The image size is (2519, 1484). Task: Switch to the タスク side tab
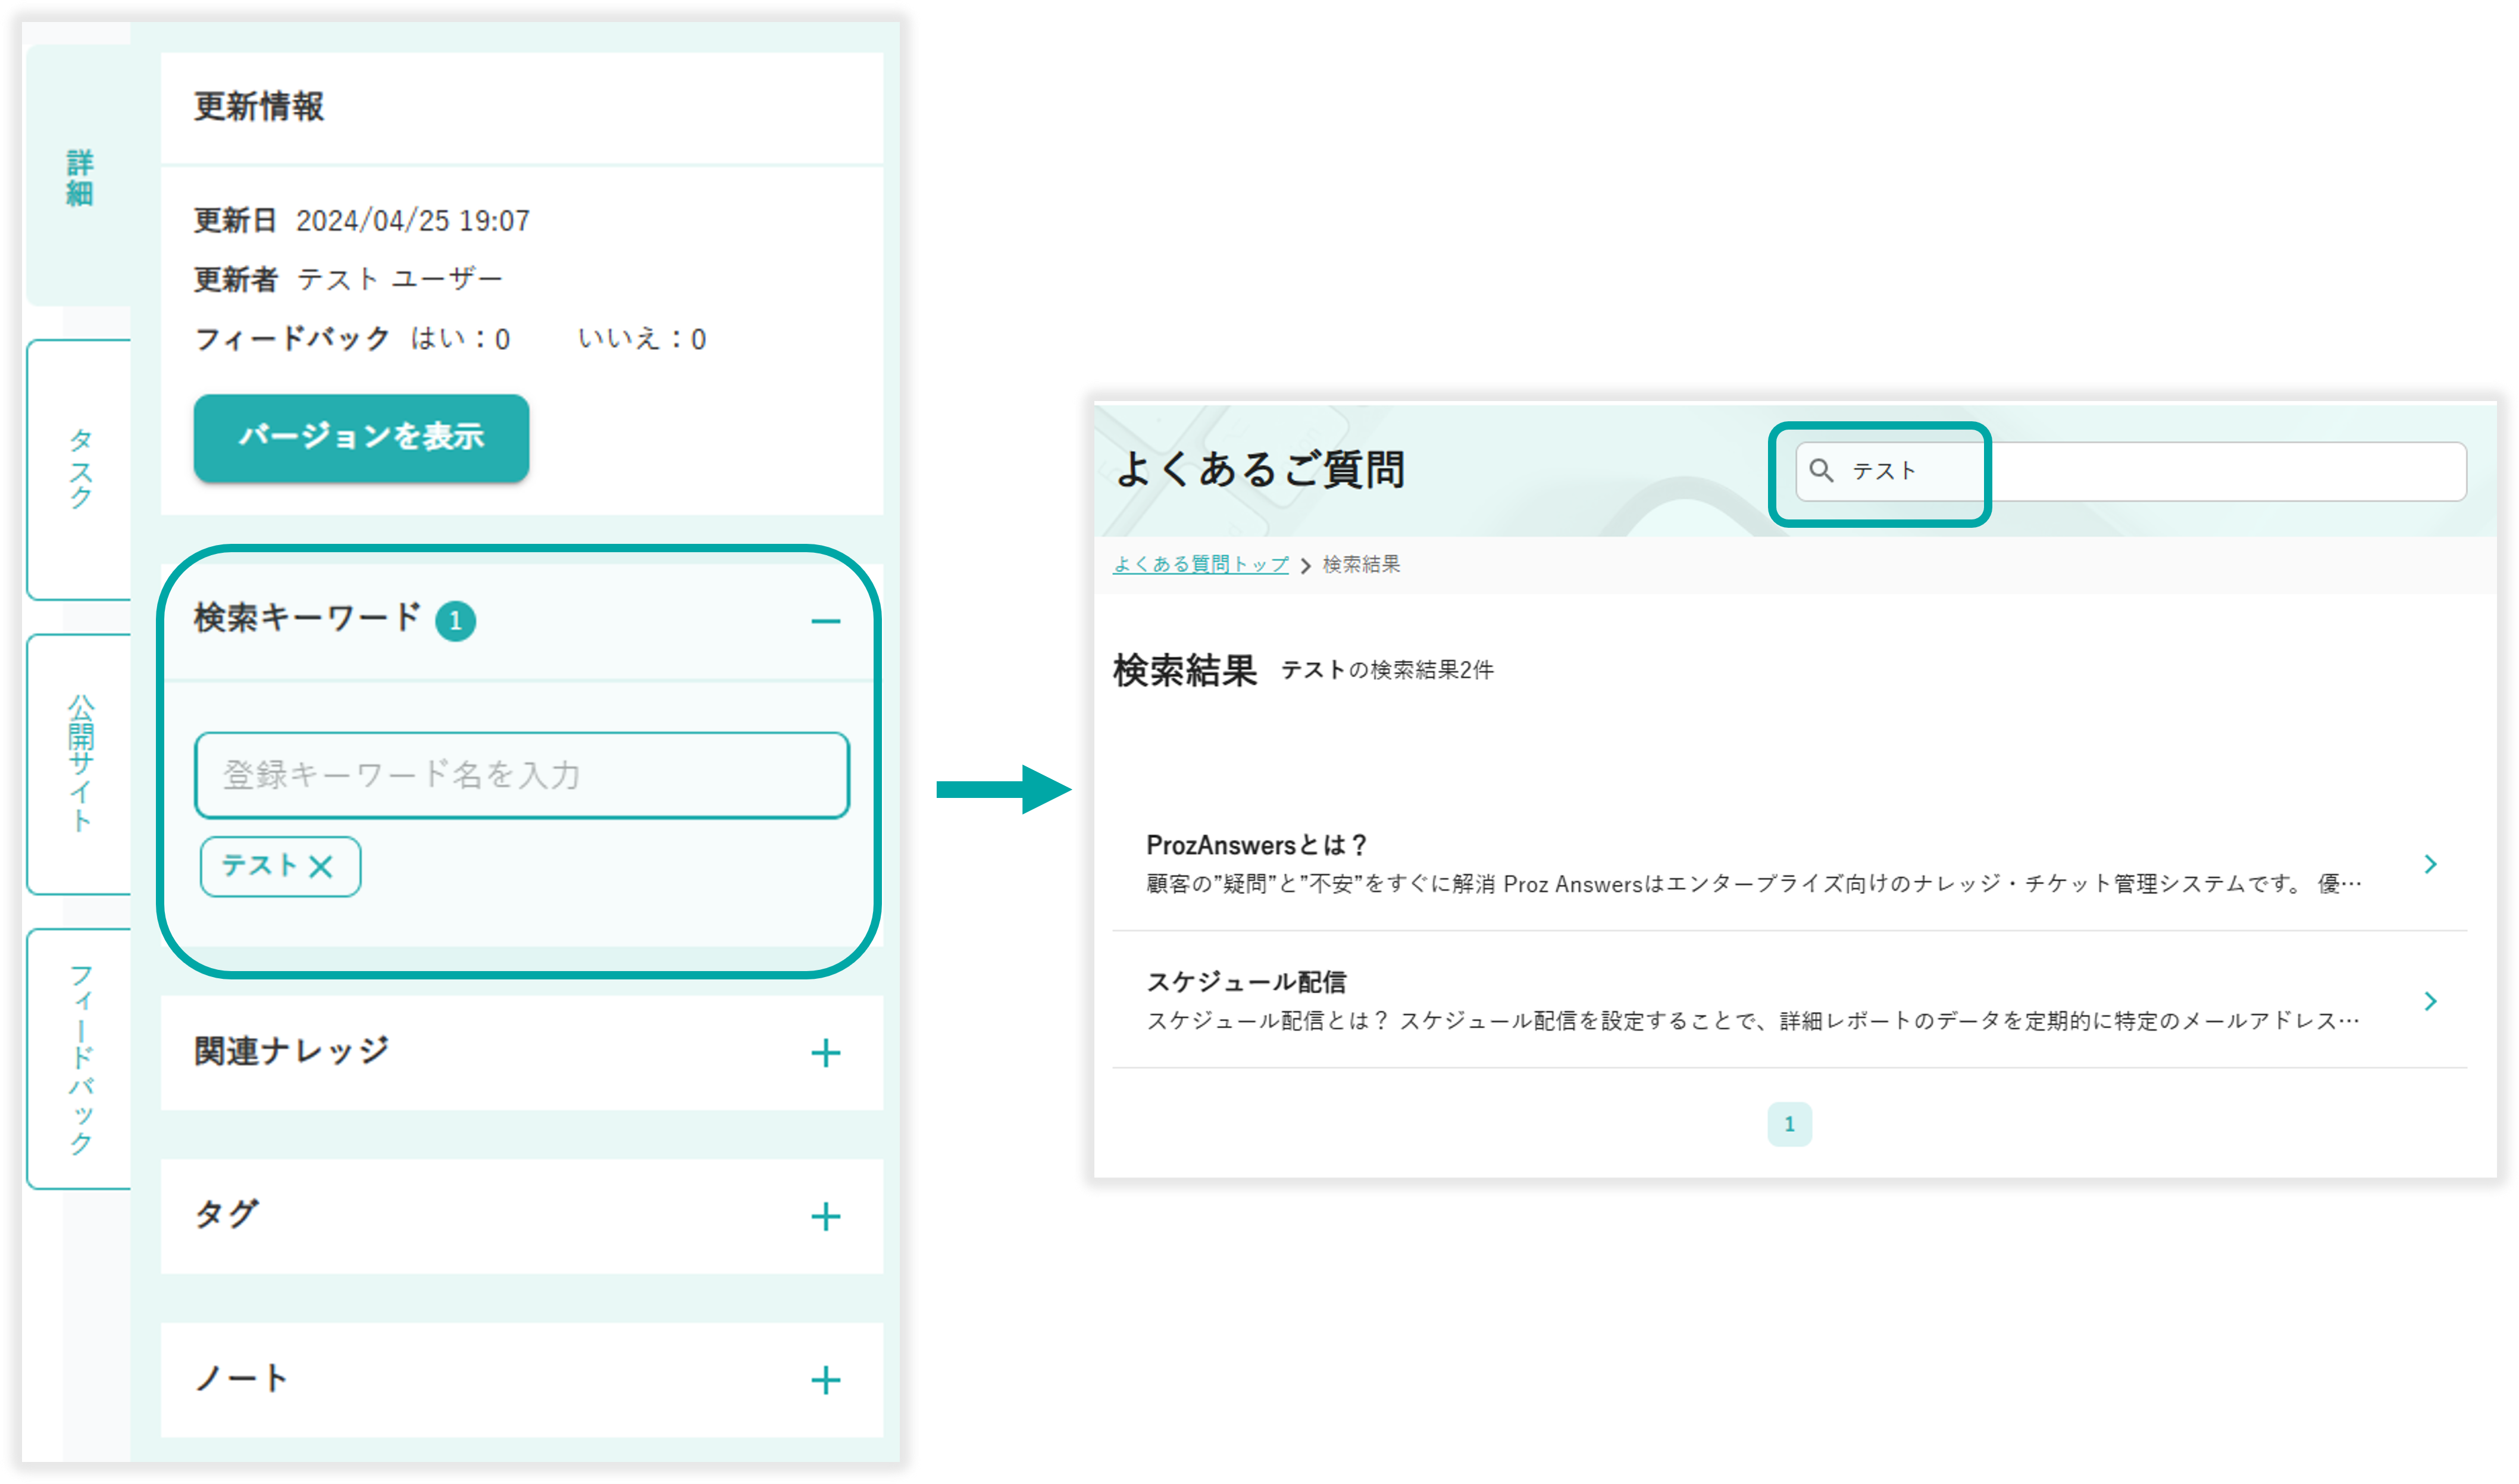(x=80, y=469)
